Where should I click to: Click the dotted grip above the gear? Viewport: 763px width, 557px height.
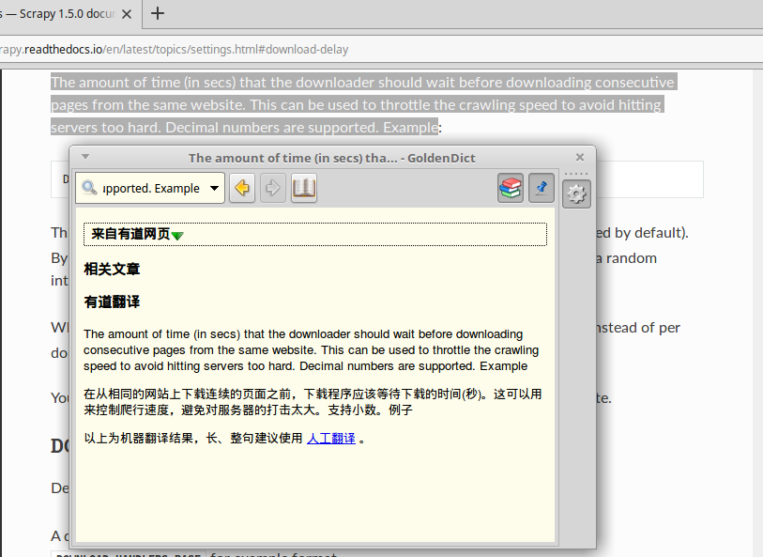point(576,174)
